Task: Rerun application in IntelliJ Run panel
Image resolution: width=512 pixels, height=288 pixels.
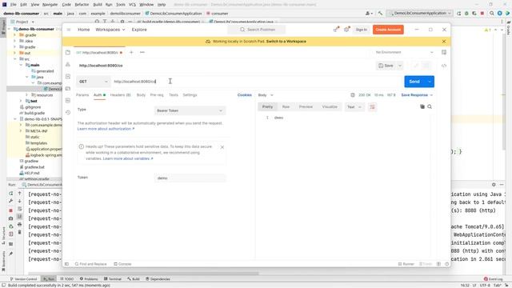Action: 10,194
